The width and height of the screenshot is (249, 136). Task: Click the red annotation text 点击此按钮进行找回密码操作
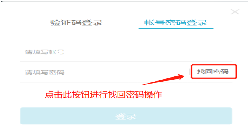coord(103,95)
